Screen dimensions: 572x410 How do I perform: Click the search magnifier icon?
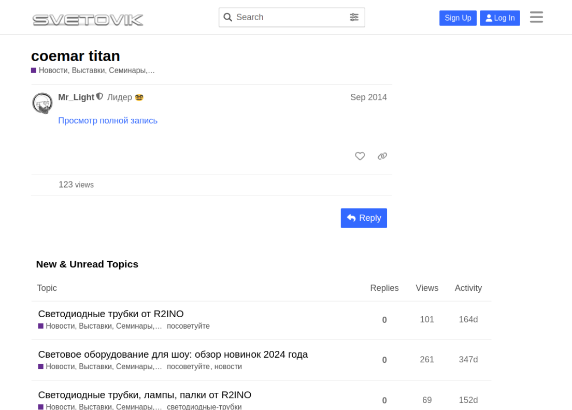(x=227, y=17)
